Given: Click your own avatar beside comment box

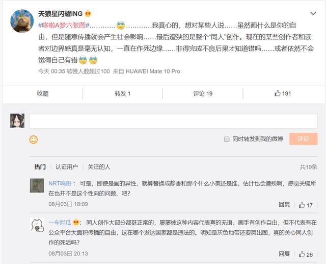Looking at the screenshot, I should click(18, 121).
